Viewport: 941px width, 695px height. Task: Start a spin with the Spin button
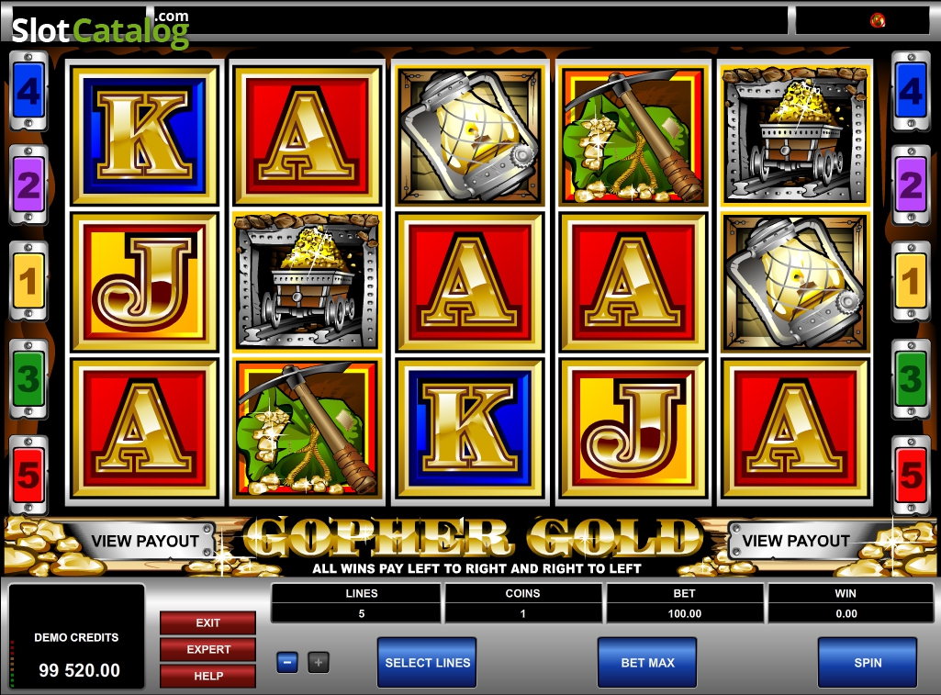[x=868, y=663]
